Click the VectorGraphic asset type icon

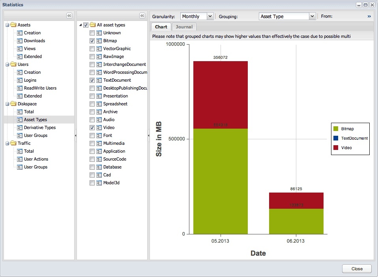coord(99,49)
